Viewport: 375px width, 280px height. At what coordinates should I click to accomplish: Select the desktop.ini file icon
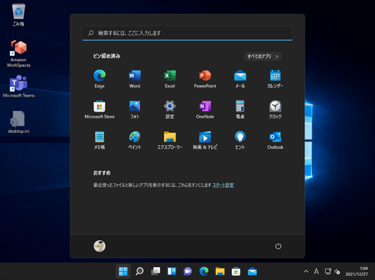19,122
